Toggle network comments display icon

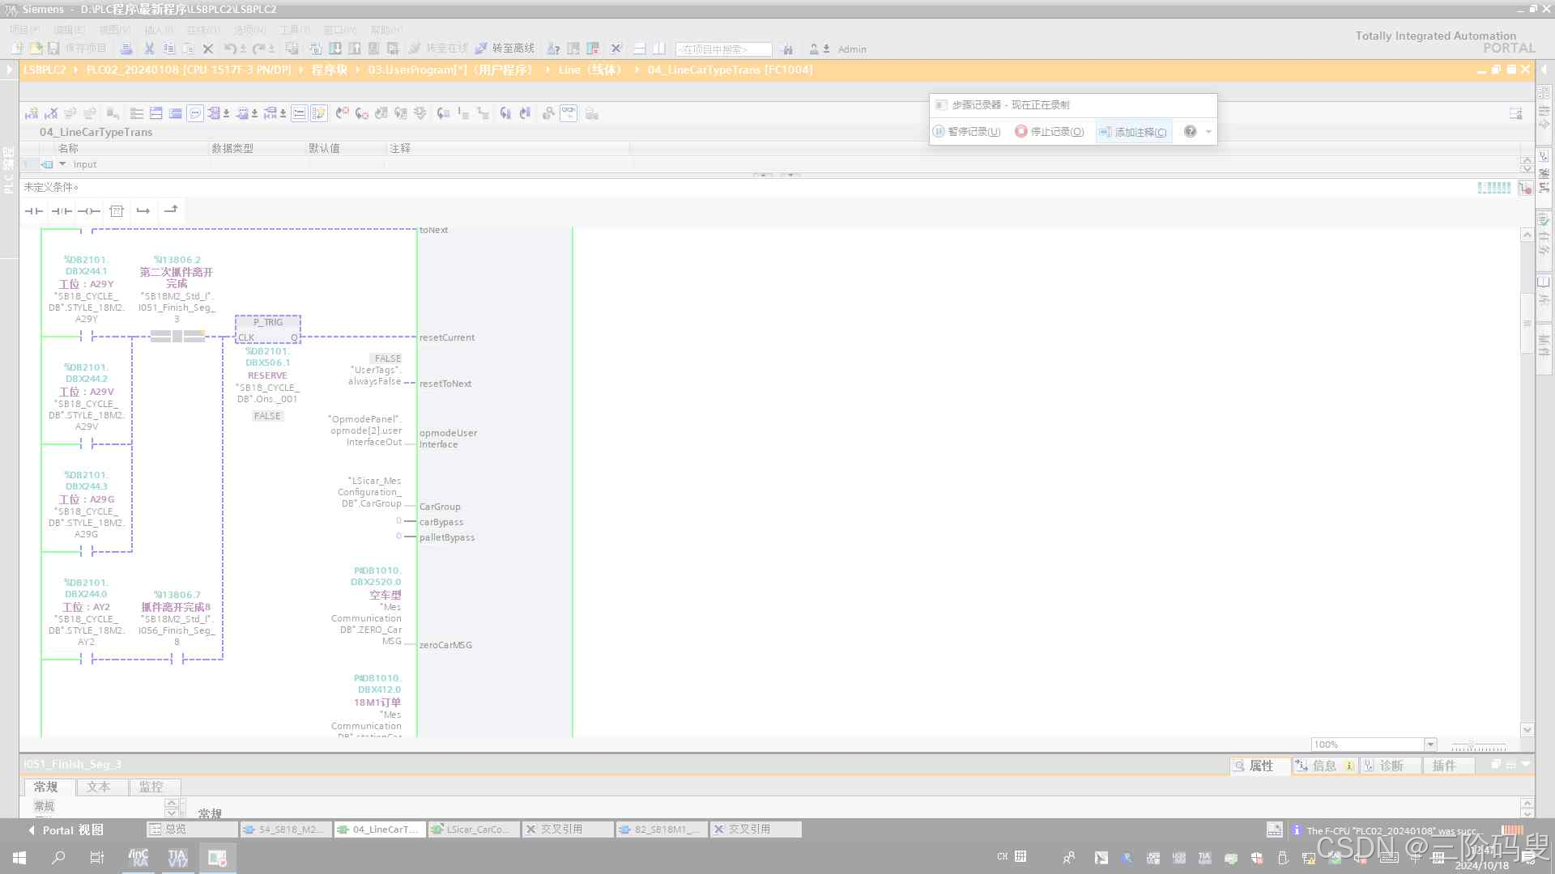click(195, 114)
